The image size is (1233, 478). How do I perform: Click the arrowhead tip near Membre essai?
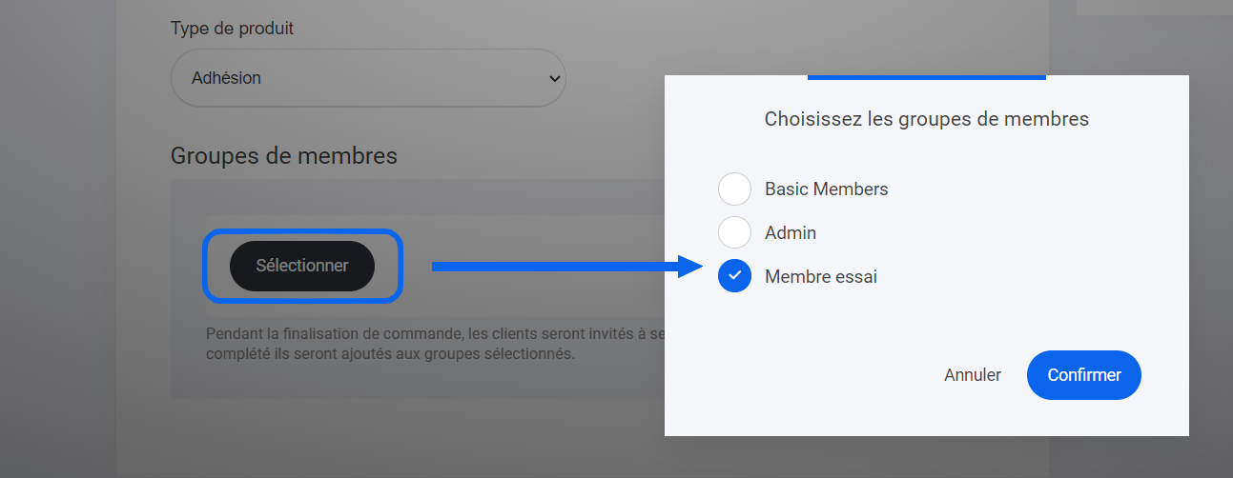tap(698, 267)
